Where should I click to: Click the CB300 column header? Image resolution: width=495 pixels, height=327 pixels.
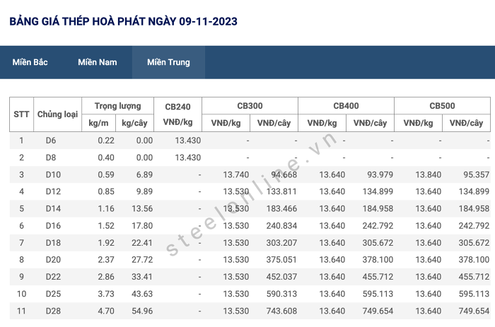click(250, 106)
